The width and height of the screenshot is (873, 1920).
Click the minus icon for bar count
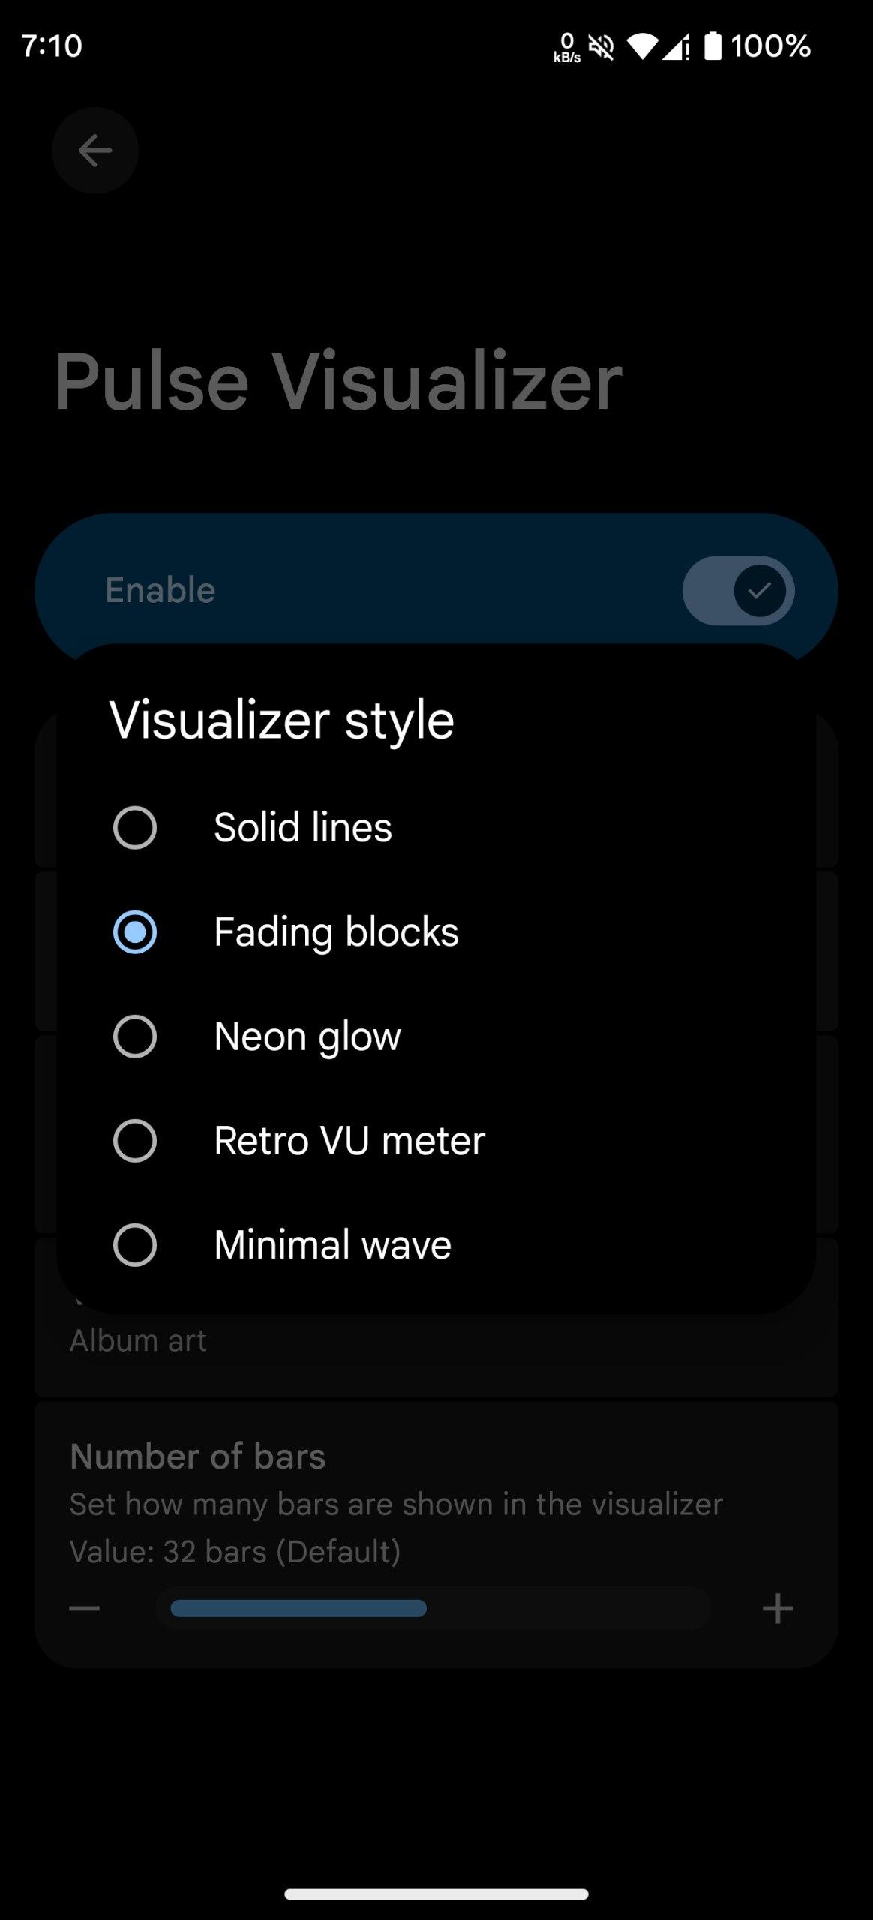(x=85, y=1608)
